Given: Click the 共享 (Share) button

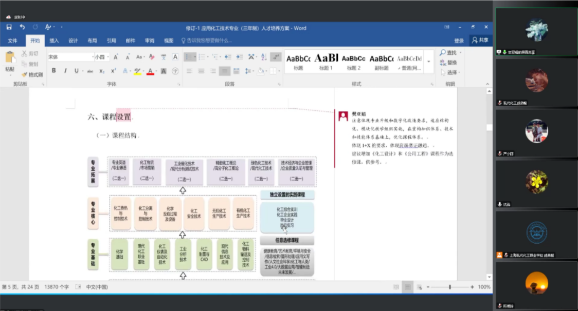Looking at the screenshot, I should [480, 40].
